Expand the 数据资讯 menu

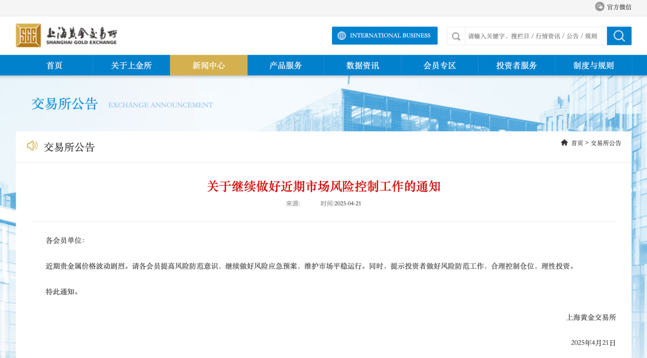[362, 65]
